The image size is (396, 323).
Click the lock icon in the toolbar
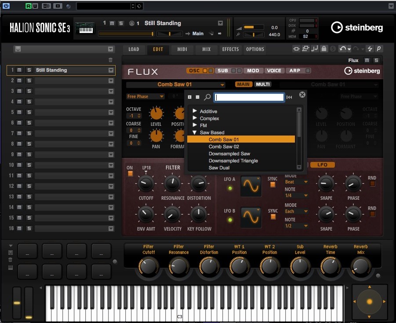[323, 49]
